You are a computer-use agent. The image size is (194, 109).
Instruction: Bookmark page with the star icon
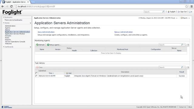187,6
